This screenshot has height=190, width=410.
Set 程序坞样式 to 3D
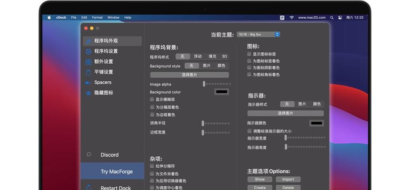(x=224, y=57)
